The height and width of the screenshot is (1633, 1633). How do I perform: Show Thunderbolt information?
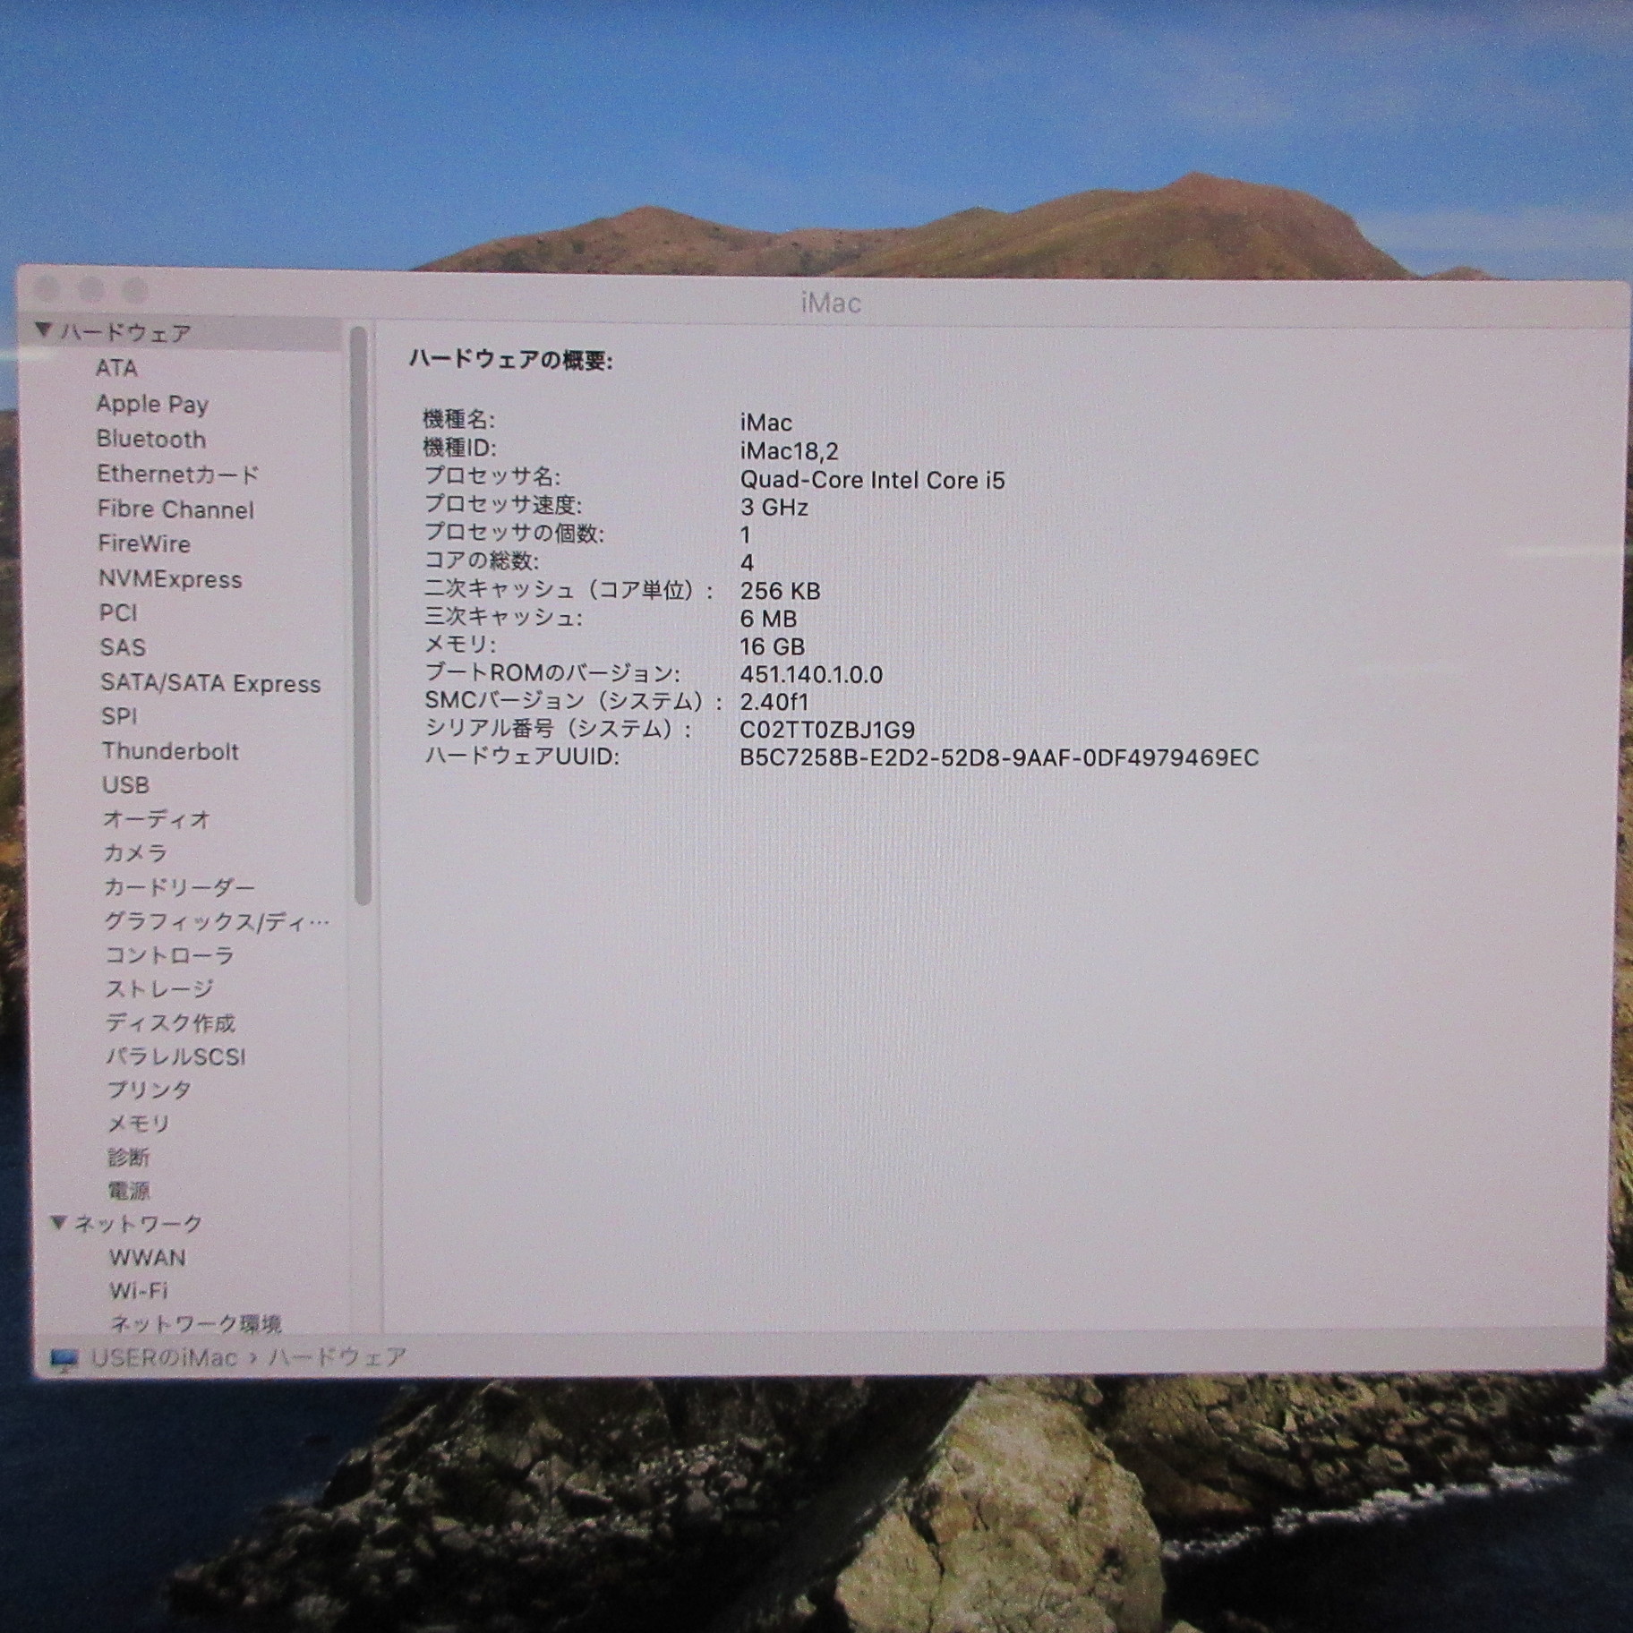coord(170,751)
